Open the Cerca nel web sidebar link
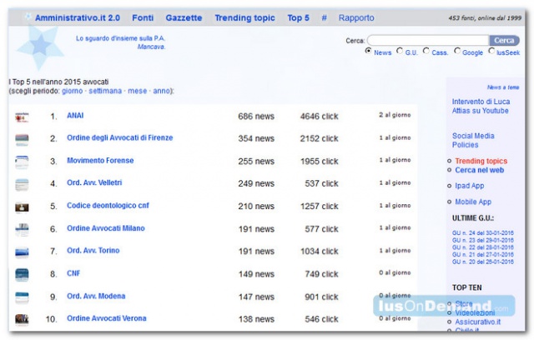The image size is (534, 340). [x=480, y=170]
